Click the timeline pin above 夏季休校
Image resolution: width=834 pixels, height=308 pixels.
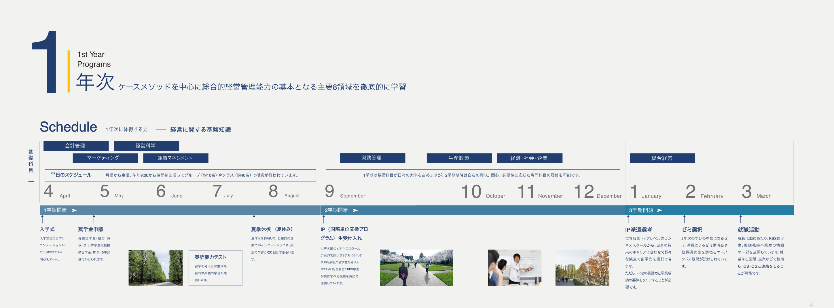coord(254,219)
